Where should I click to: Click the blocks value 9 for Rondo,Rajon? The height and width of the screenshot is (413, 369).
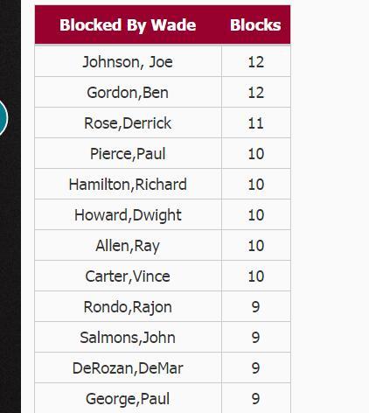(256, 307)
